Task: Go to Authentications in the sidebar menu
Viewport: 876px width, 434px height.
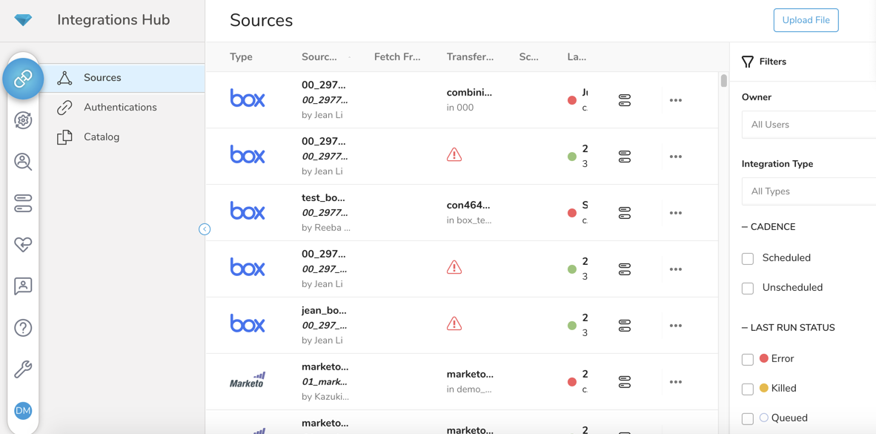Action: pos(120,108)
